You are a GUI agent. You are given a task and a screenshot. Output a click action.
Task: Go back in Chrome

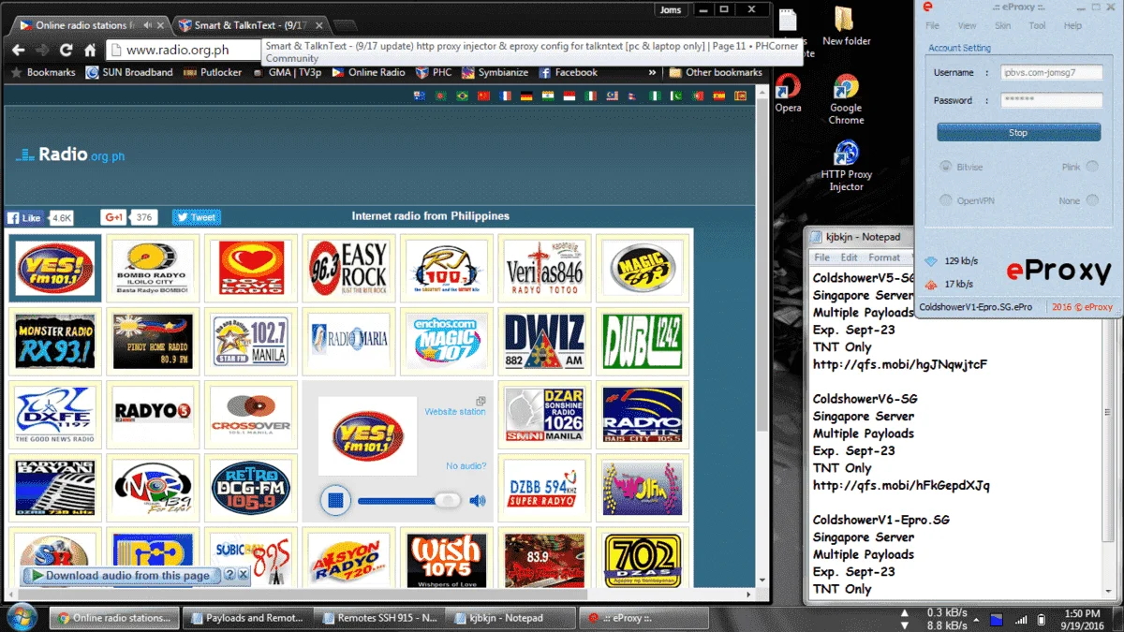(x=18, y=51)
